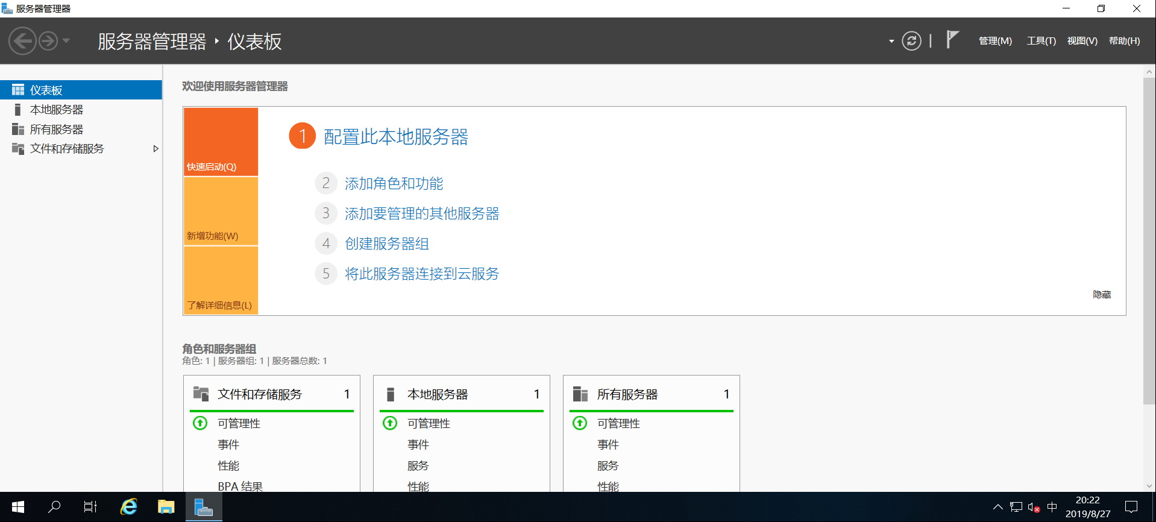Open 创建服务器组 link
Image resolution: width=1156 pixels, height=522 pixels.
[387, 244]
